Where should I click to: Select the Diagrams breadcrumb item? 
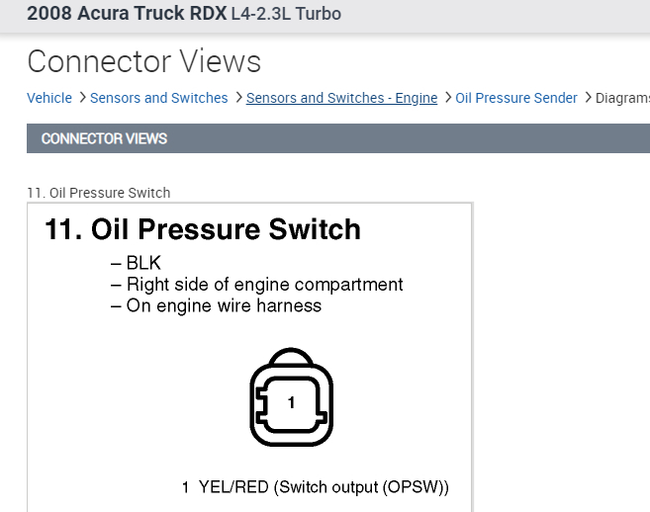pos(622,98)
